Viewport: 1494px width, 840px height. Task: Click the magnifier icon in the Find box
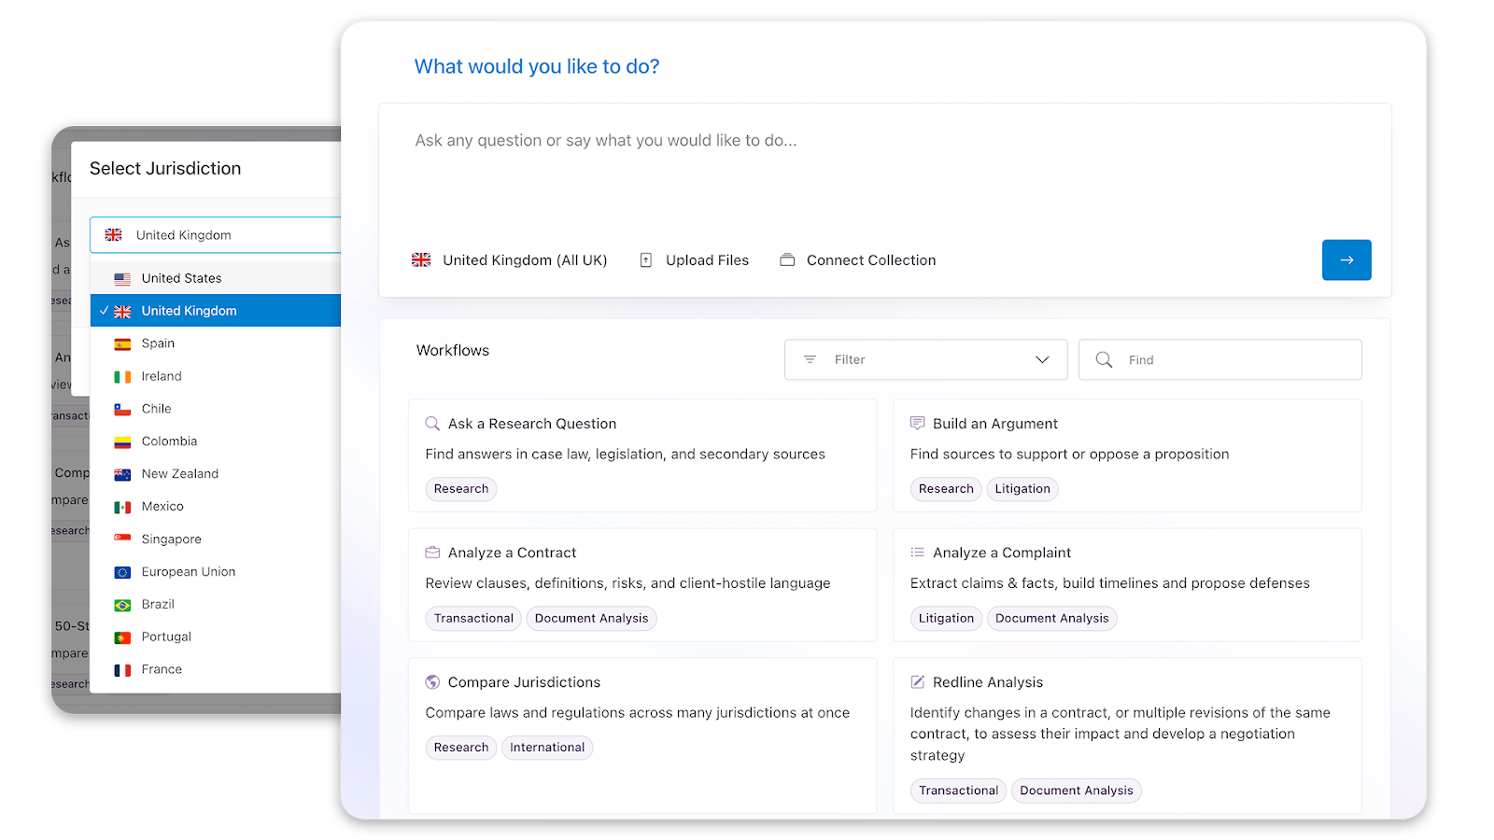tap(1104, 360)
